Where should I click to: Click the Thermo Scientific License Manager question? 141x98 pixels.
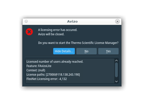point(78,43)
